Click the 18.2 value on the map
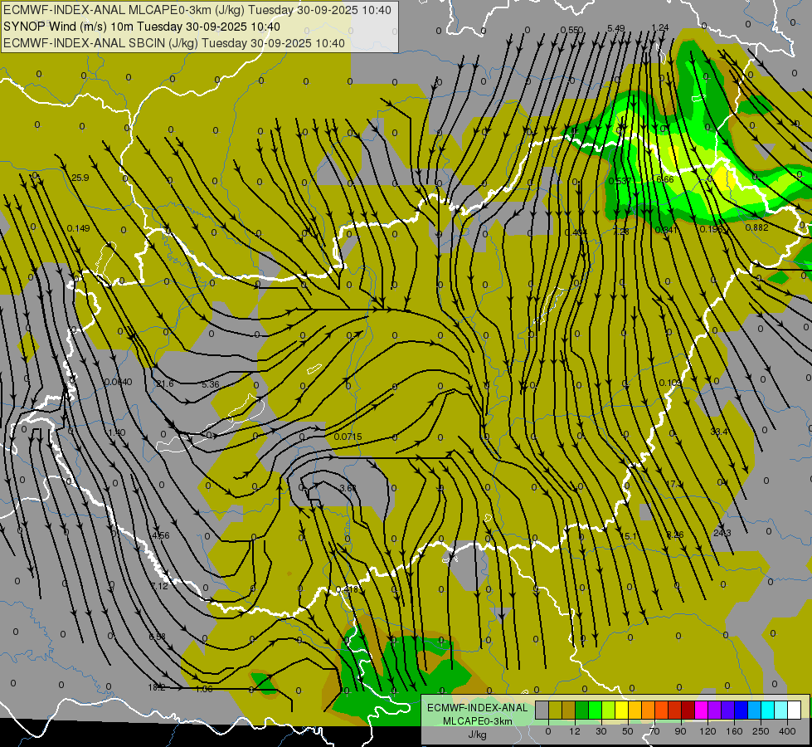 pyautogui.click(x=157, y=687)
